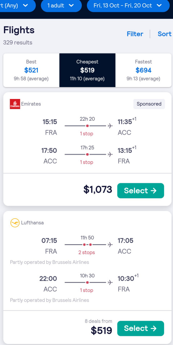Expand the (Any) airport dropdown
Image resolution: width=173 pixels, height=345 pixels.
tap(16, 5)
